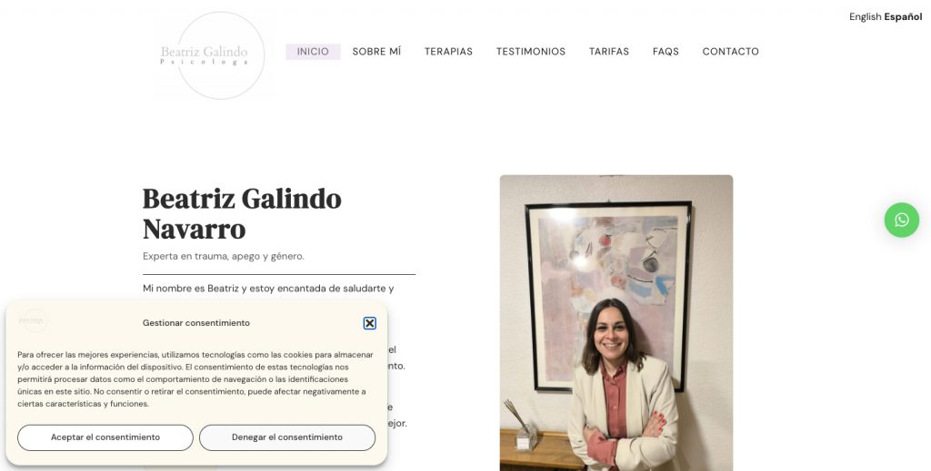Viewport: 931px width, 471px height.
Task: Accept cookies with Aceptar el consentimiento
Action: coord(105,437)
